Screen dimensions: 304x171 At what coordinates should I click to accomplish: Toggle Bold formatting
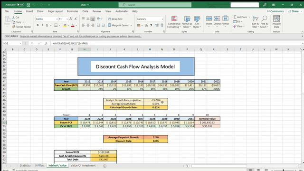[38, 25]
